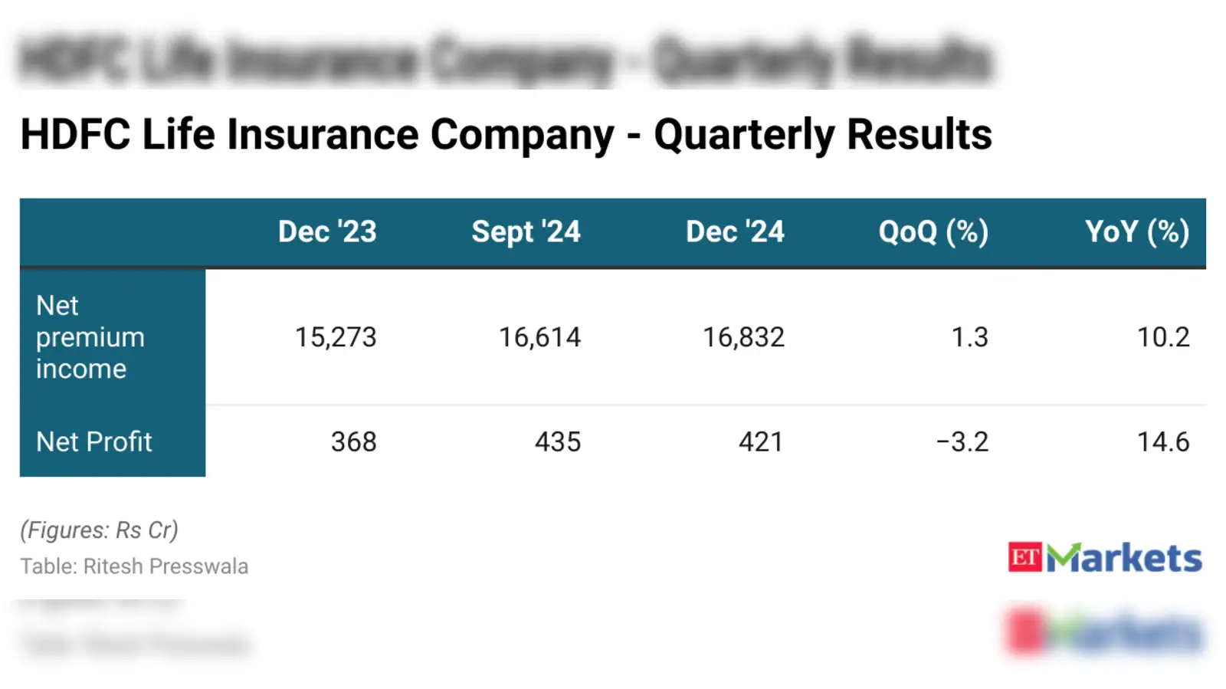Click the 15,273 net premium value
1226x689 pixels.
pyautogui.click(x=336, y=337)
